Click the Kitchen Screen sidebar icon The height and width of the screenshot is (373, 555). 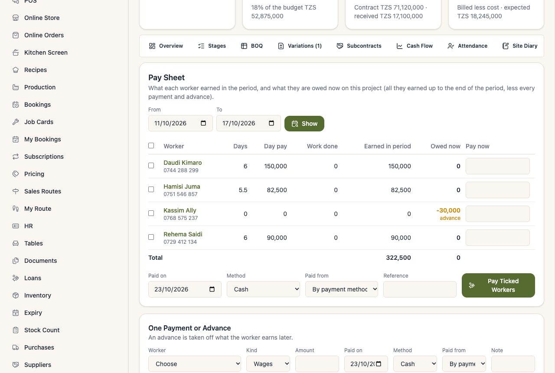(x=16, y=52)
